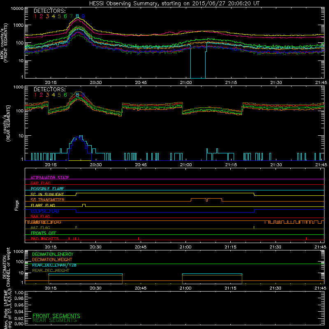Viewport: 329px width, 329px height.
Task: Click the 20:45 x-axis label below the decimation plot
Action: (x=141, y=288)
